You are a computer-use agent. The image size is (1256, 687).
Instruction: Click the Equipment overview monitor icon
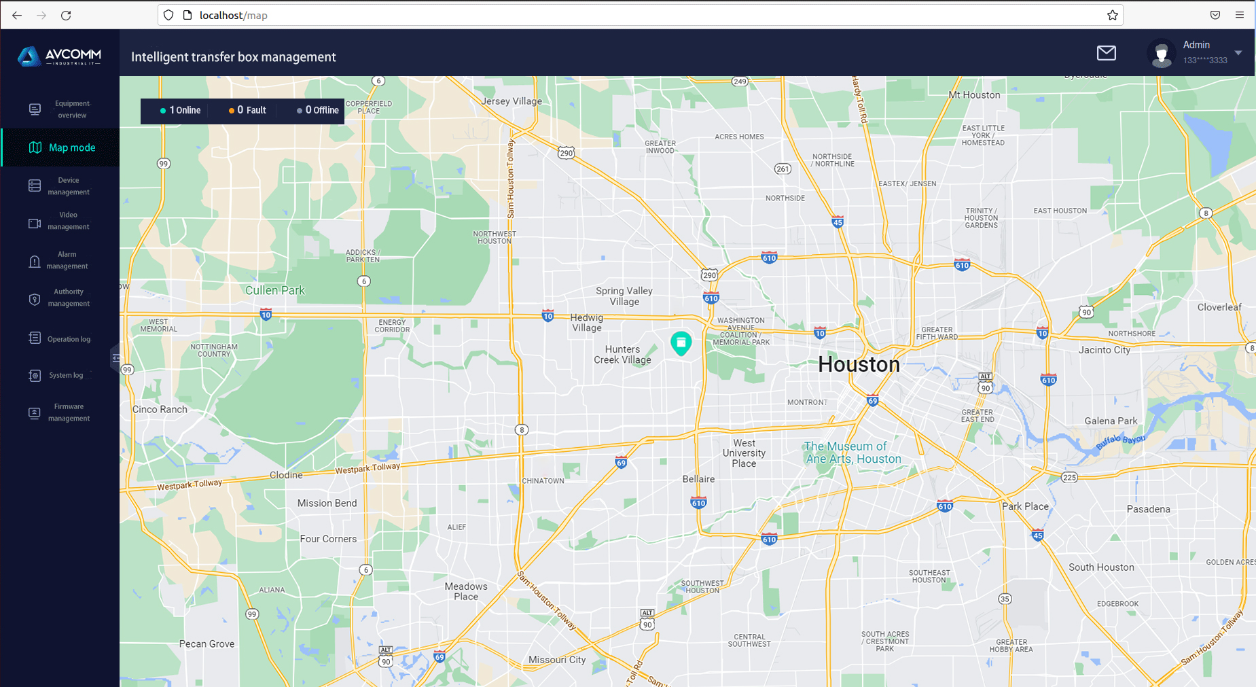[35, 109]
